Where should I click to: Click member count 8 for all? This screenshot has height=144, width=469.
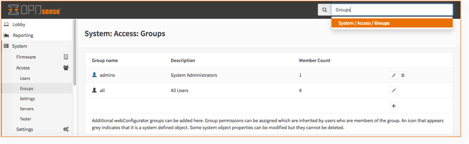point(300,90)
